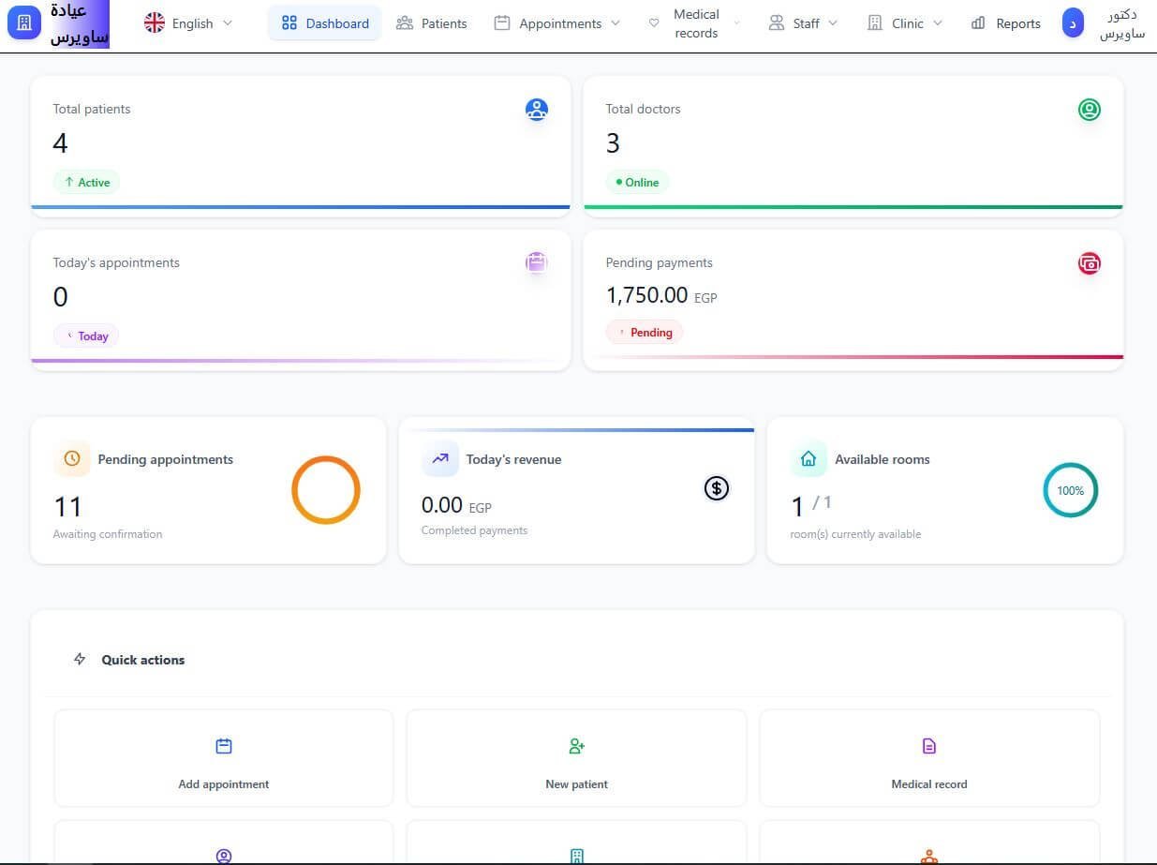Open the Staff menu item

(803, 23)
